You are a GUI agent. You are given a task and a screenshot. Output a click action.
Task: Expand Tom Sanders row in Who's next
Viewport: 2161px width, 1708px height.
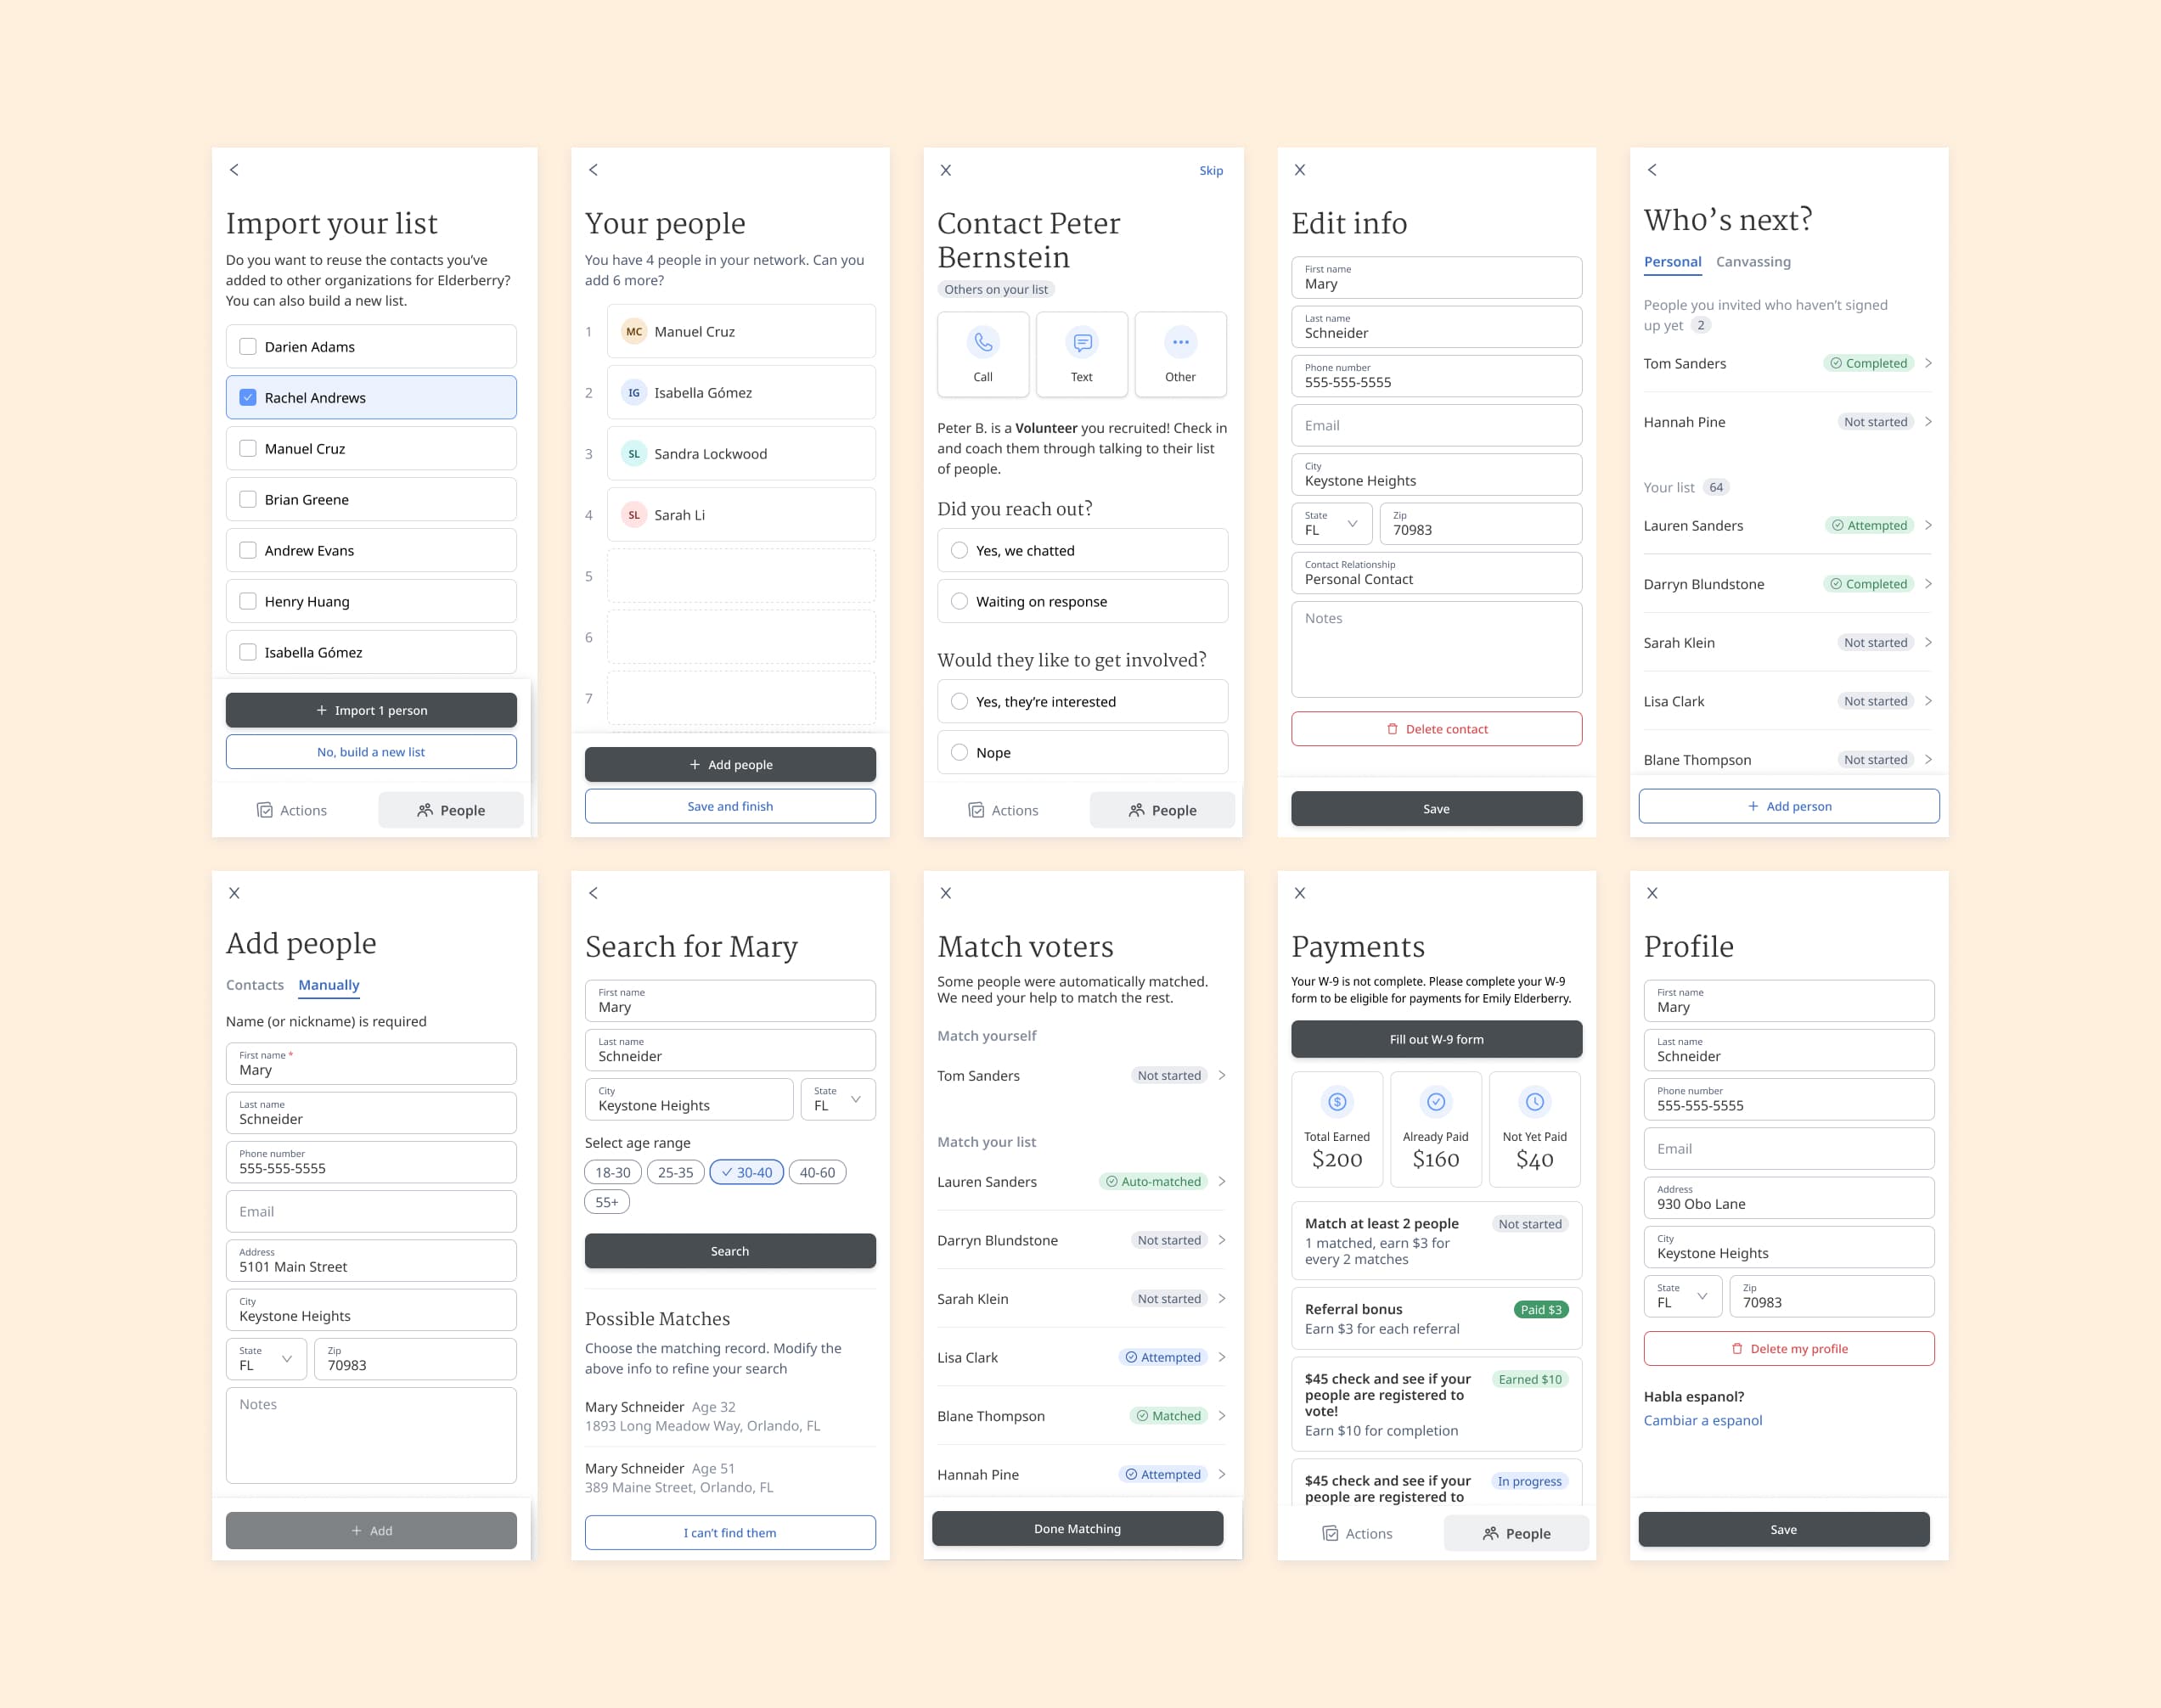point(1928,363)
